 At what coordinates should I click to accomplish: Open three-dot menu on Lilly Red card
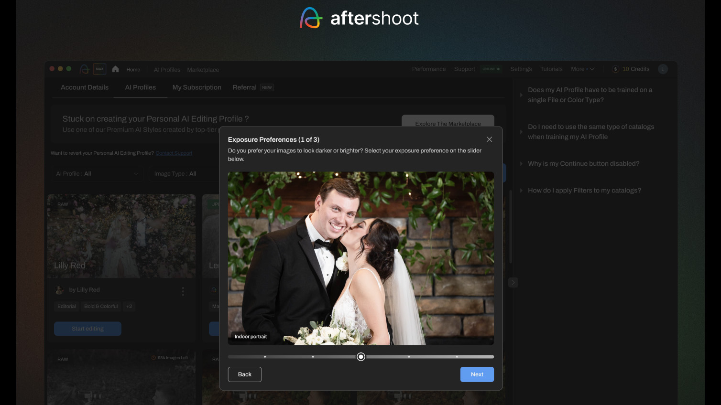[183, 291]
